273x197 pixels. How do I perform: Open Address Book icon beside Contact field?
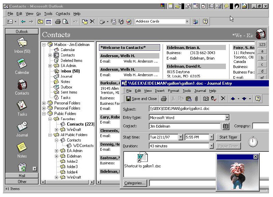point(225,126)
